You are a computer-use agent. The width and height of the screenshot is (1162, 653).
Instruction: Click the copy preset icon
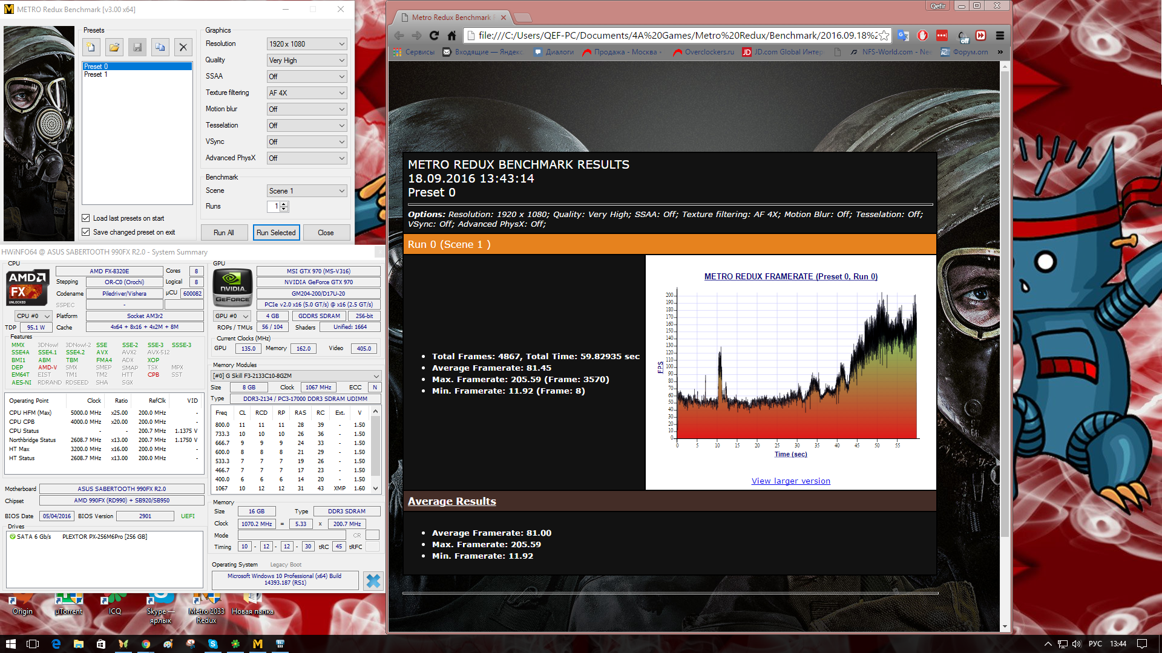pyautogui.click(x=160, y=47)
